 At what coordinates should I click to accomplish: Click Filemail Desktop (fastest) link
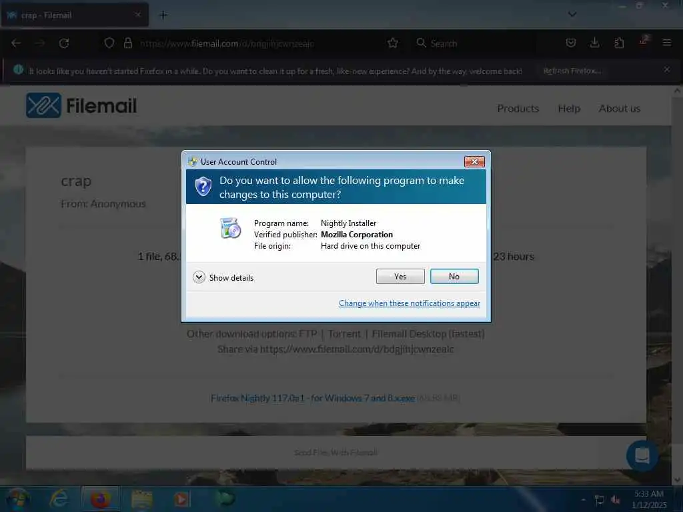click(428, 334)
